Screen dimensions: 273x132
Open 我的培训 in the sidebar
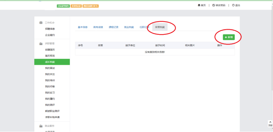[50, 80]
